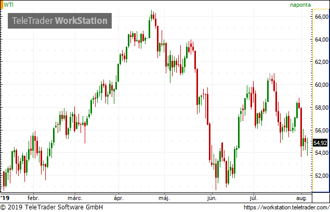Select the 64,00 price axis label
Image resolution: width=330 pixels, height=212 pixels.
pyautogui.click(x=322, y=39)
